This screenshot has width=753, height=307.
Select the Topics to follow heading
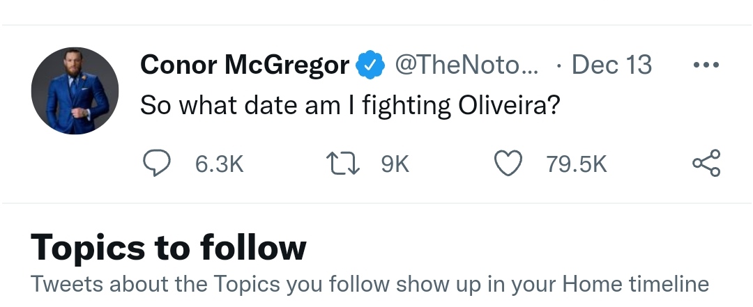click(x=169, y=247)
